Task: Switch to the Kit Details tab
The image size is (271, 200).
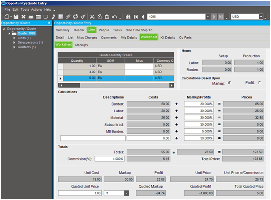Action: coord(168,37)
